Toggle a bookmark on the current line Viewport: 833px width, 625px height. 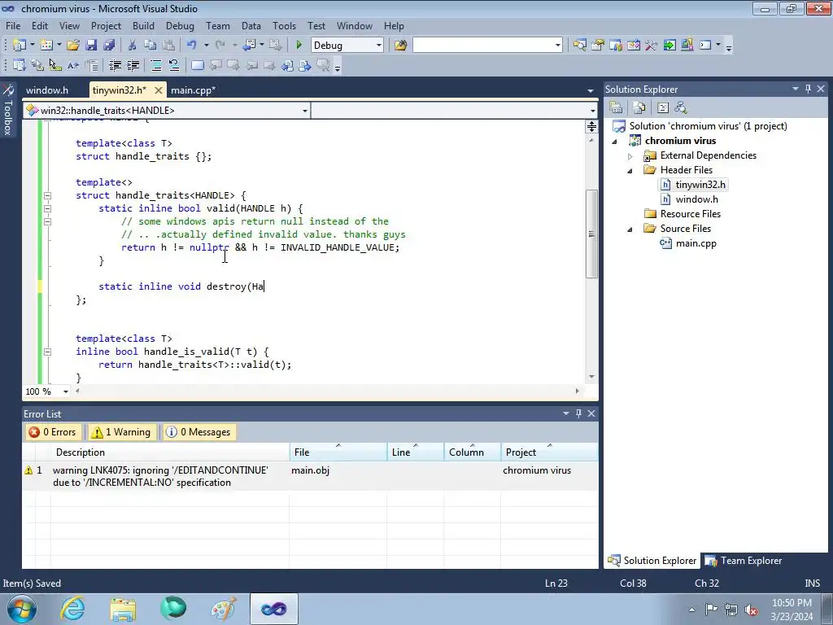[197, 65]
